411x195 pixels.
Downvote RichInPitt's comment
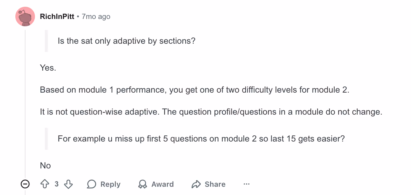point(68,184)
